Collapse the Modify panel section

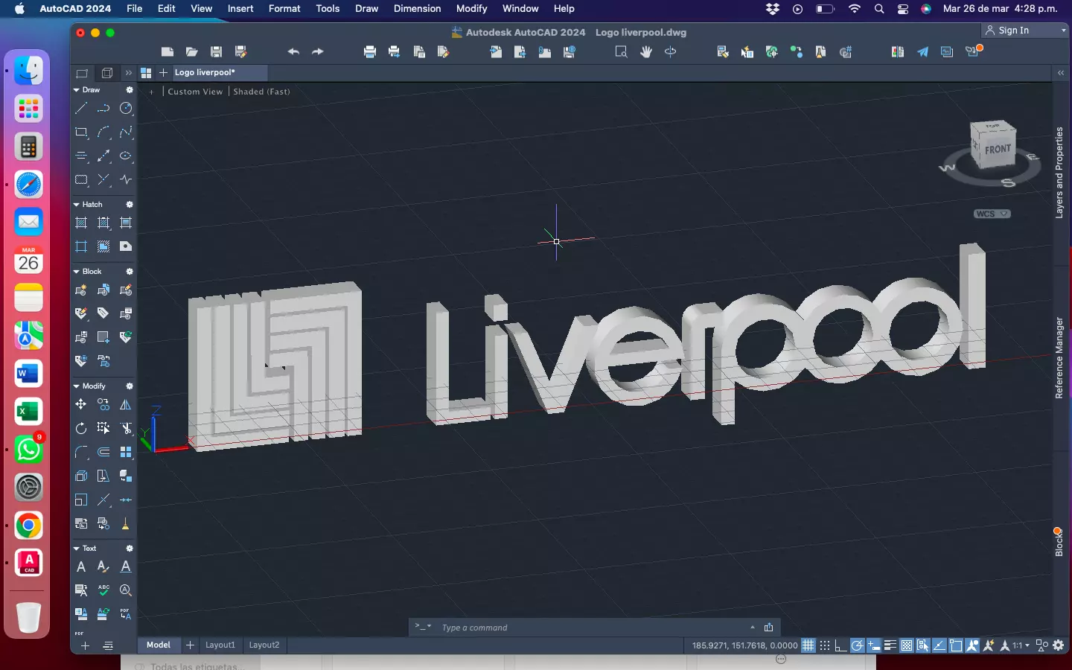pyautogui.click(x=77, y=386)
